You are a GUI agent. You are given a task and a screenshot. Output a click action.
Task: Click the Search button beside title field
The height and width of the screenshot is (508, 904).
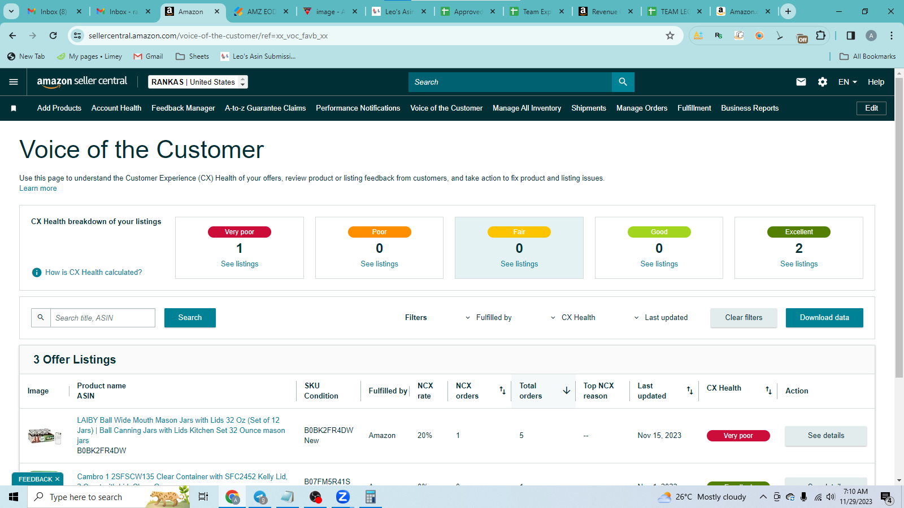click(190, 318)
